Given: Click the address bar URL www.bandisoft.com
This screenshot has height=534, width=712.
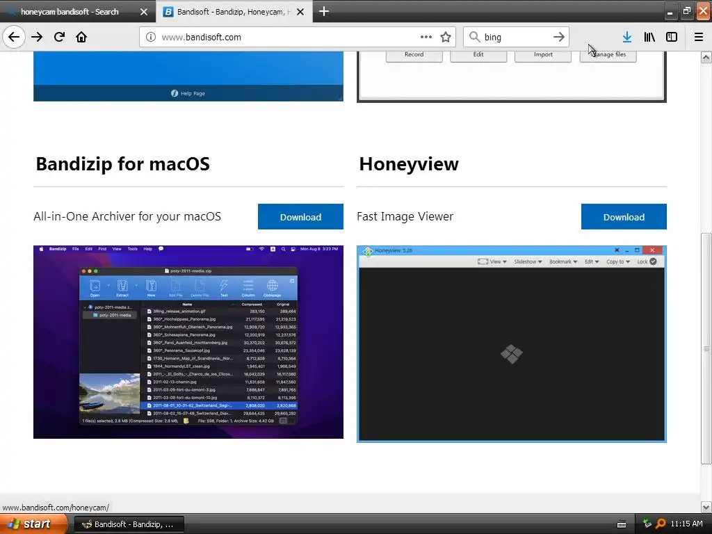Looking at the screenshot, I should (201, 38).
